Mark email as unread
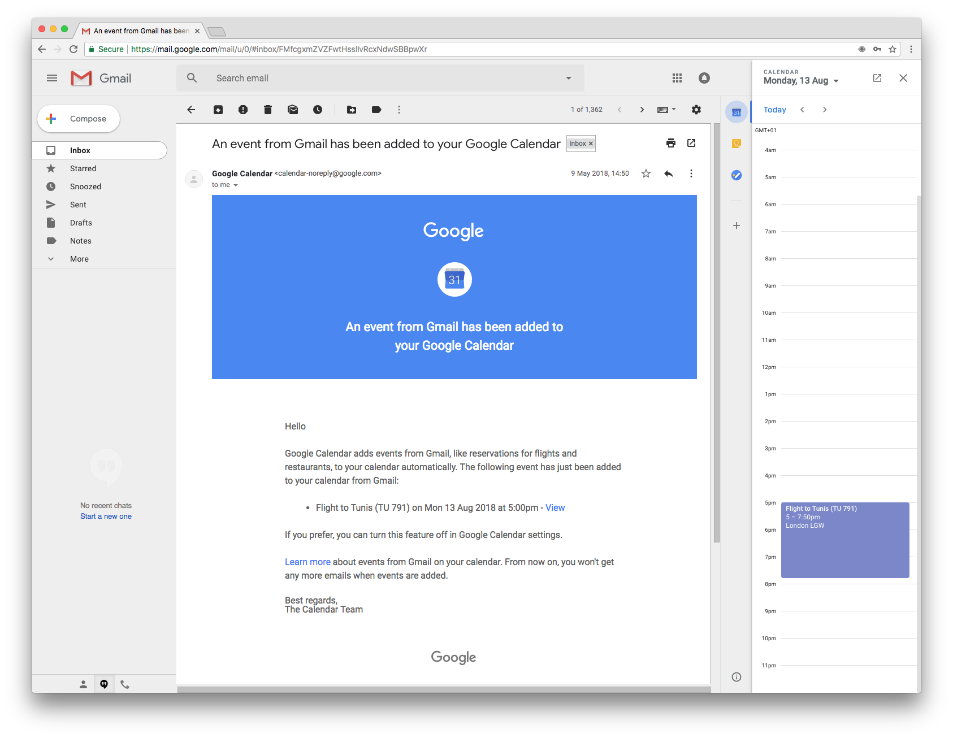The height and width of the screenshot is (738, 953). tap(293, 110)
